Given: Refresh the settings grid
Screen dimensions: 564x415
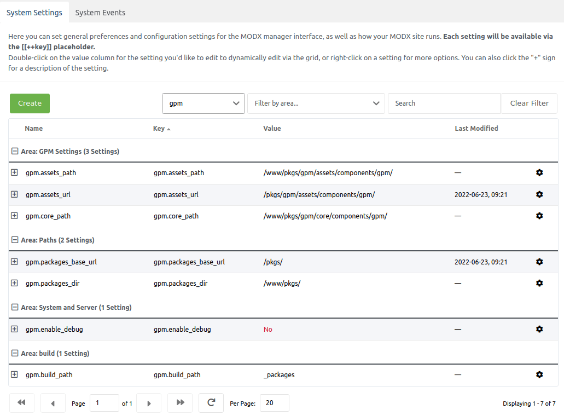Looking at the screenshot, I should point(211,402).
